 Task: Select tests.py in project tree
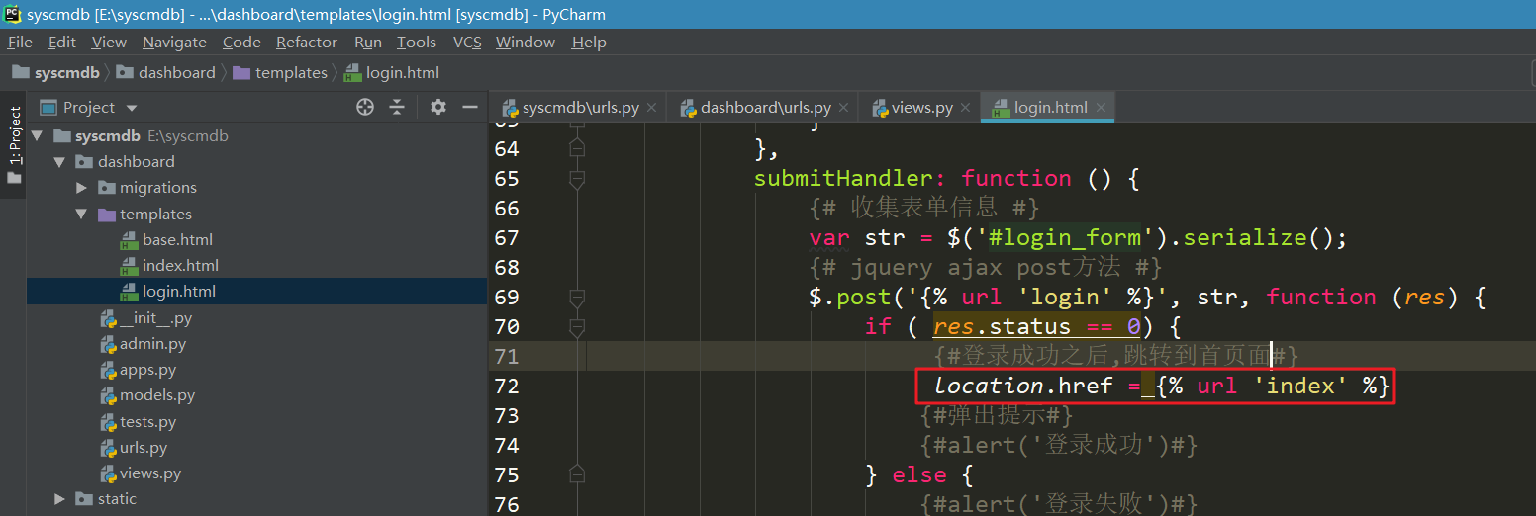click(148, 422)
